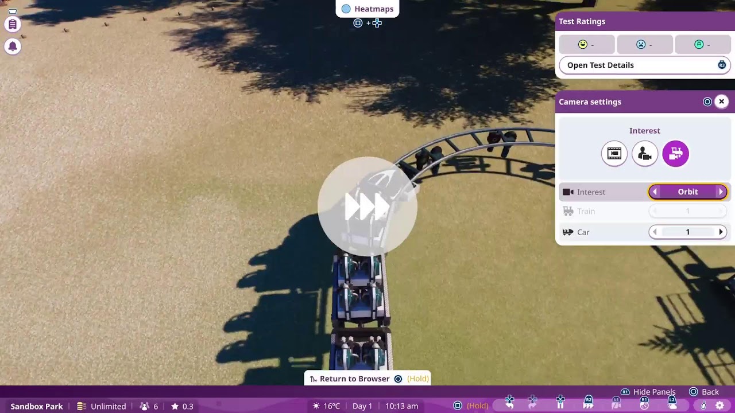735x413 pixels.
Task: Open the clipboard objectives icon
Action: 13,24
